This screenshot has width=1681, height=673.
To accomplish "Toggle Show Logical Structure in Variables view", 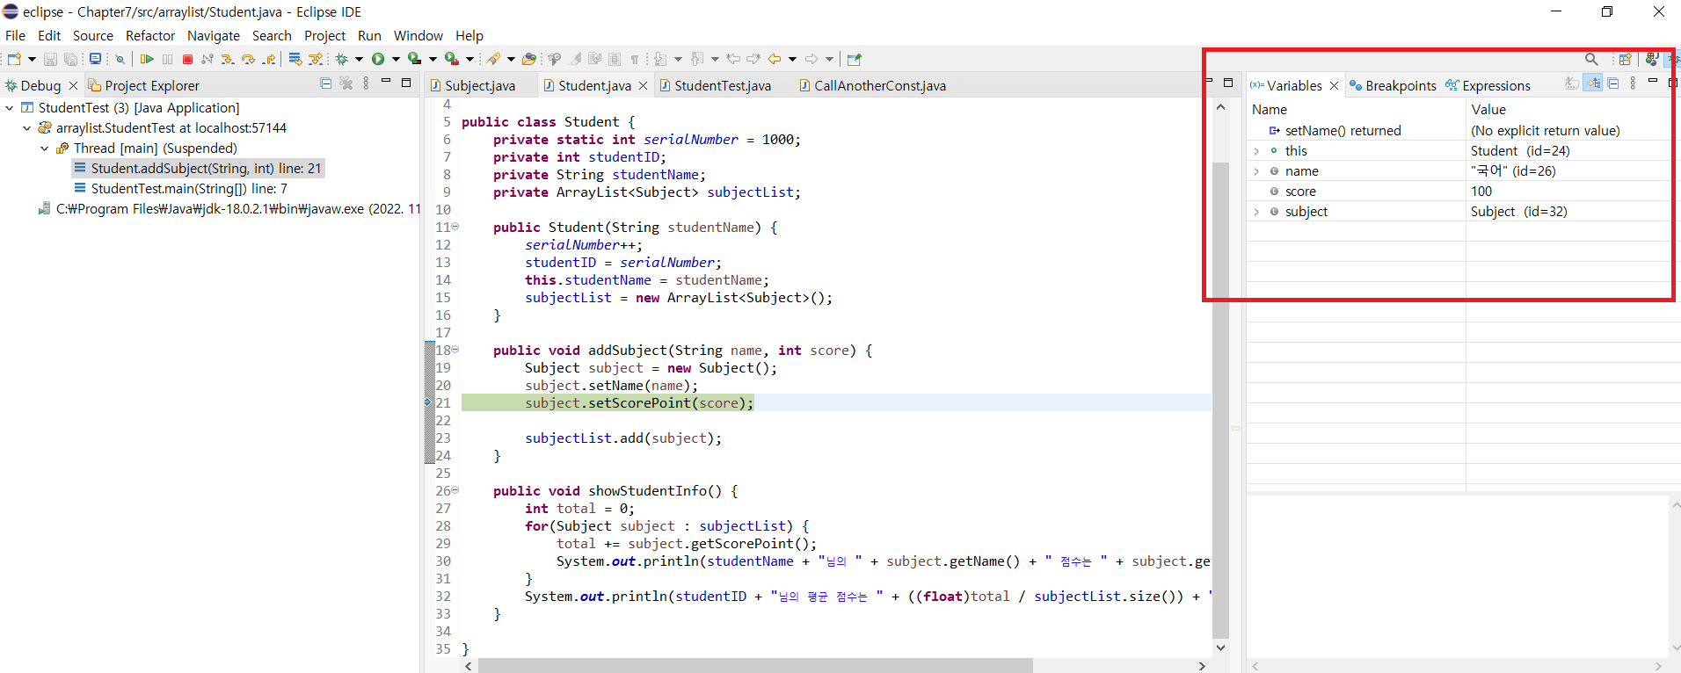I will coord(1592,83).
